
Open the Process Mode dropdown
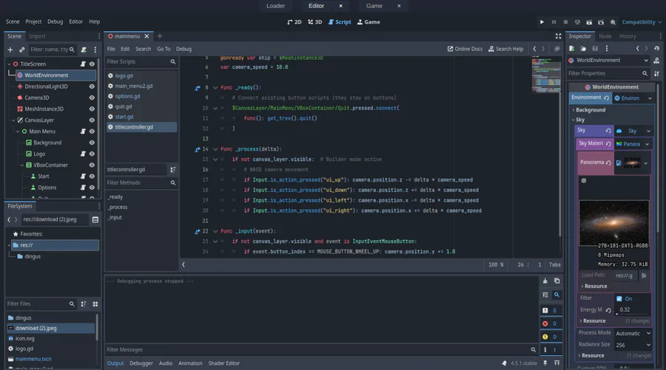click(633, 334)
